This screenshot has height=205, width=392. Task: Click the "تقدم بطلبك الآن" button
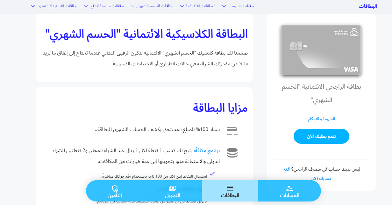click(x=321, y=136)
